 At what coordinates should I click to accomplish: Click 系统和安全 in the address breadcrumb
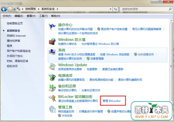click(x=48, y=9)
